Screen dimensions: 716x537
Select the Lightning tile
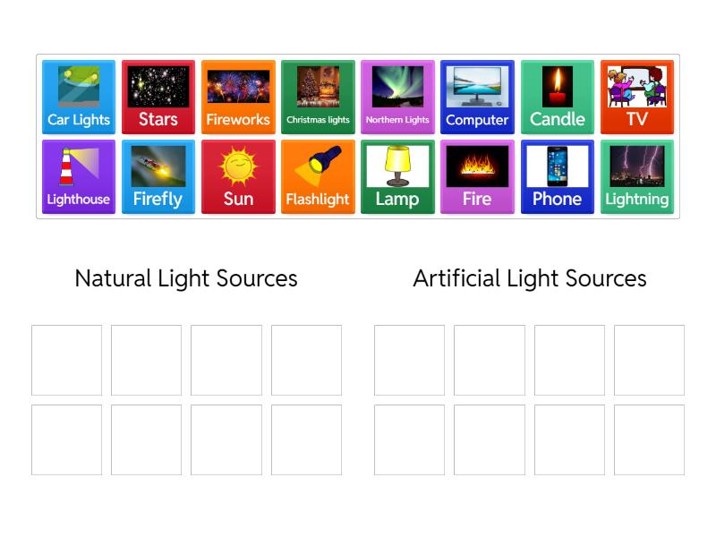tap(636, 176)
